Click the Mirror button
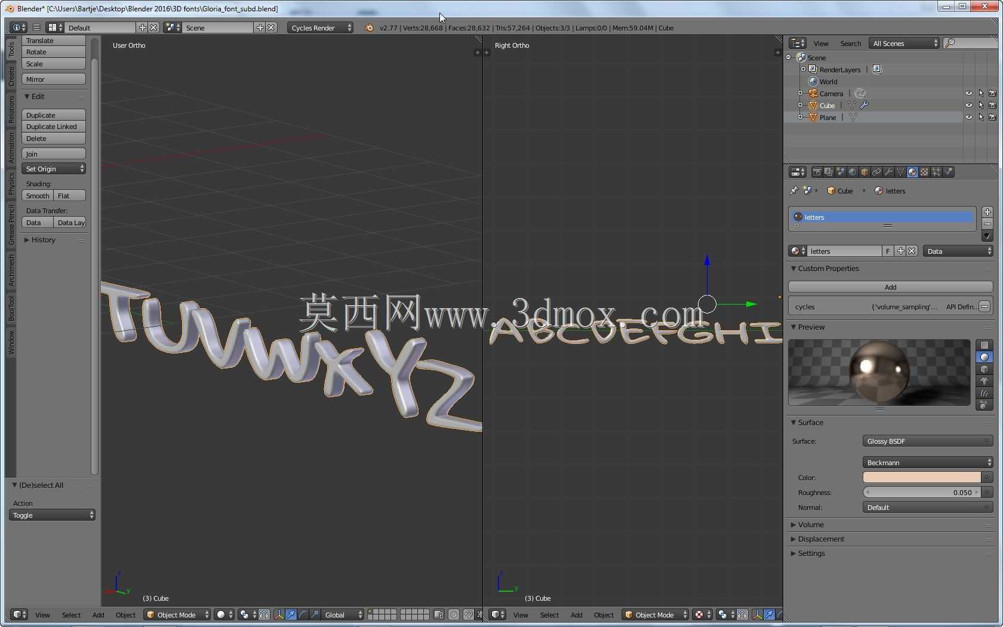1003x627 pixels. [x=54, y=79]
